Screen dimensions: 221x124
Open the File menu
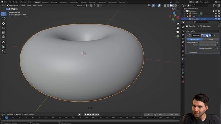pyautogui.click(x=6, y=2)
